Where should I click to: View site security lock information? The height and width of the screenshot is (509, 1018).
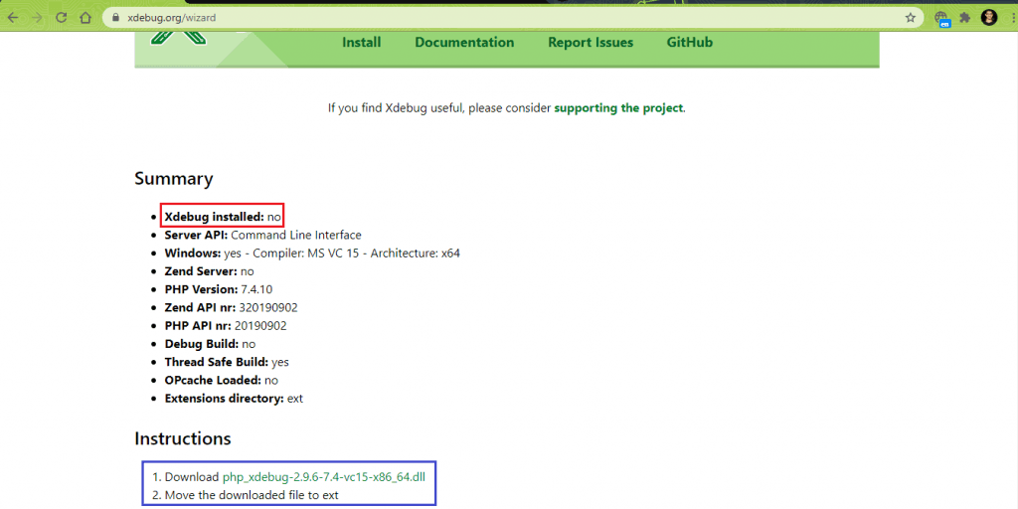coord(115,18)
